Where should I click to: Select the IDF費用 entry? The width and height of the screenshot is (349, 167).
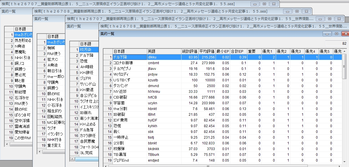tap(130, 120)
